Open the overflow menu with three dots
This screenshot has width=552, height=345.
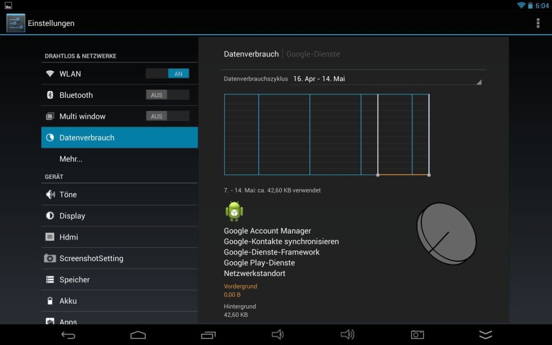pyautogui.click(x=538, y=23)
